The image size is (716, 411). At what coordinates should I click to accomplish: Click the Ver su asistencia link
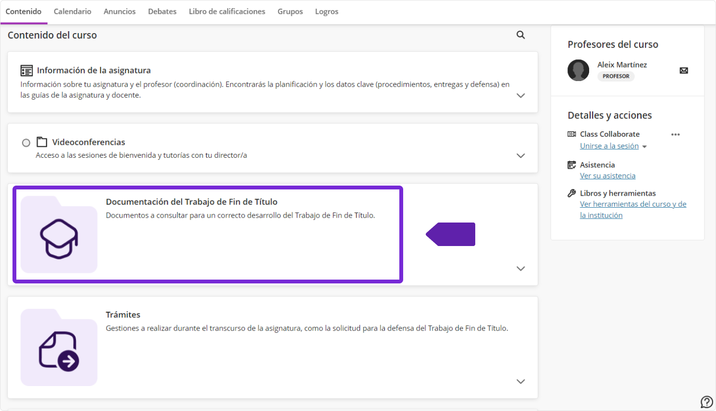pos(607,176)
